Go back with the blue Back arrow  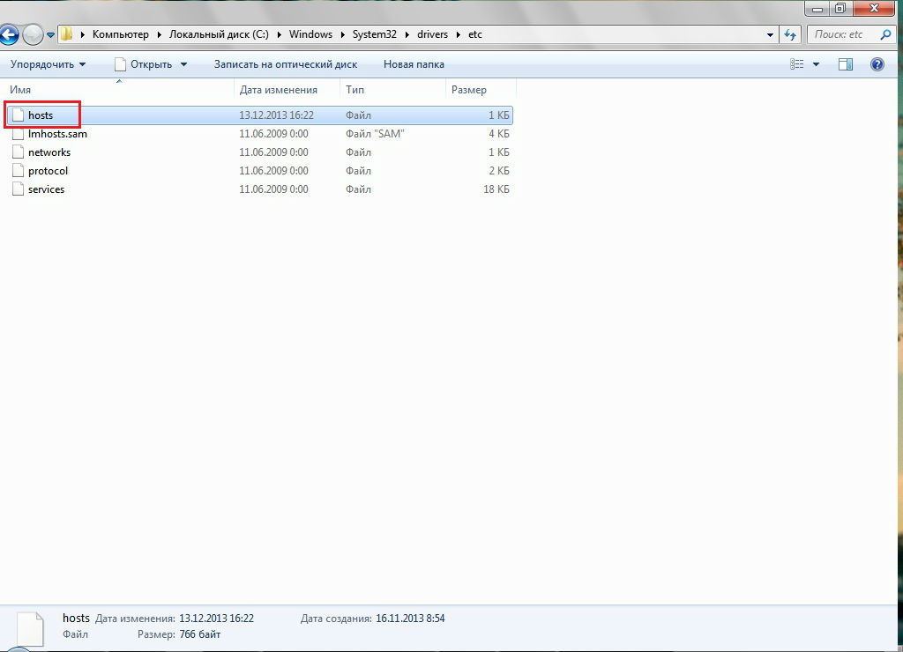[x=9, y=34]
